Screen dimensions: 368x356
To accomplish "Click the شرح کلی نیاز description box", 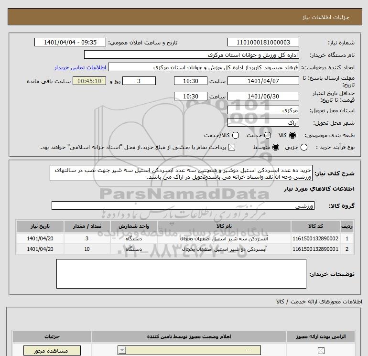I will 181,173.
